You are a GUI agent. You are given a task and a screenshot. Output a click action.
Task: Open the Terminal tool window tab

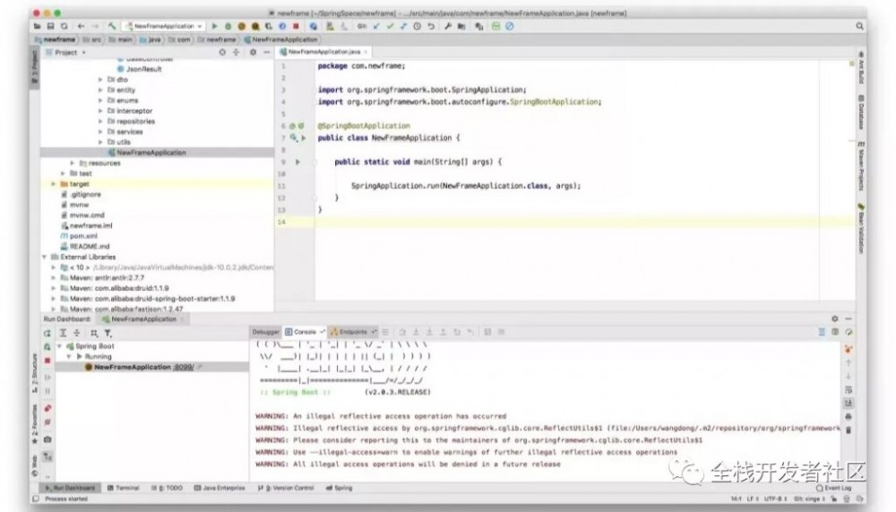point(123,489)
